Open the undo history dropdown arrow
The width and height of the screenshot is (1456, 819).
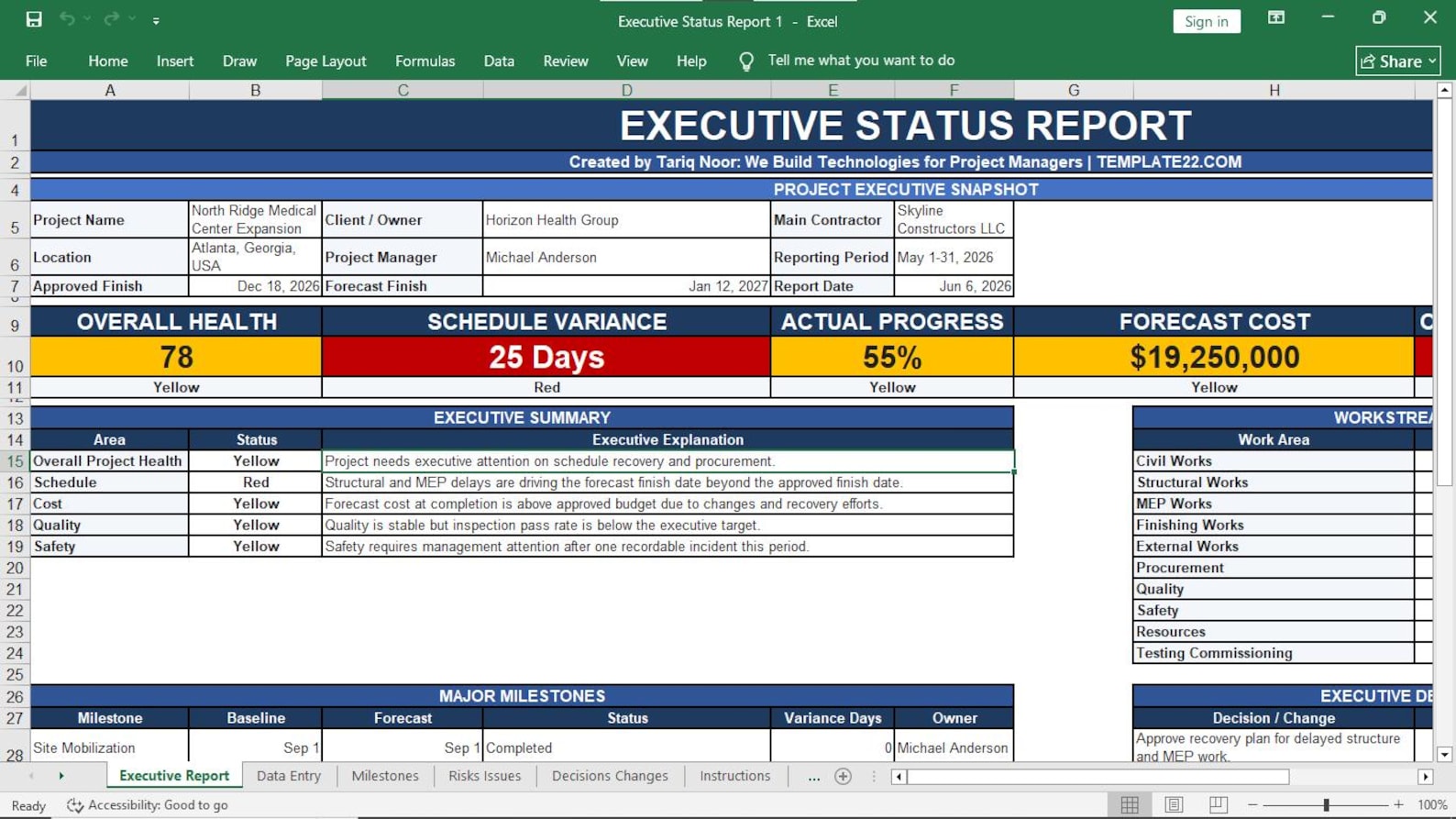pyautogui.click(x=87, y=19)
